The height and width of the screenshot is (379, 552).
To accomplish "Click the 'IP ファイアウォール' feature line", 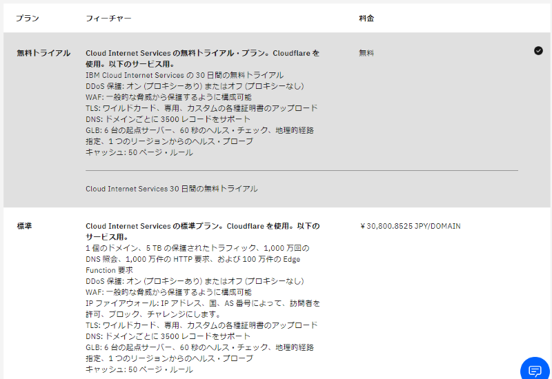I will point(203,309).
